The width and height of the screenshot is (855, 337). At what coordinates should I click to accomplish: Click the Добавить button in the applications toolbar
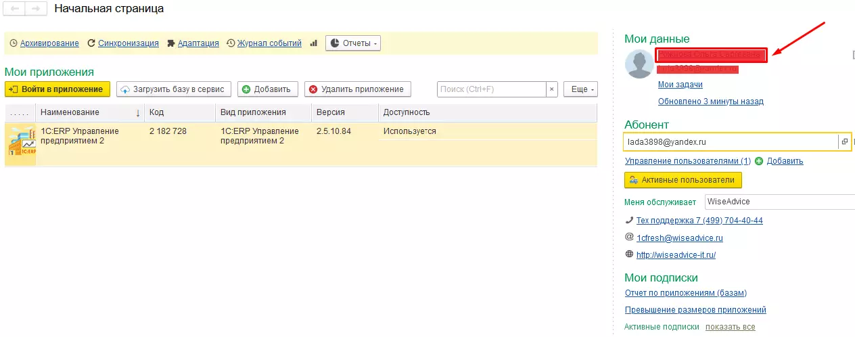pos(268,89)
